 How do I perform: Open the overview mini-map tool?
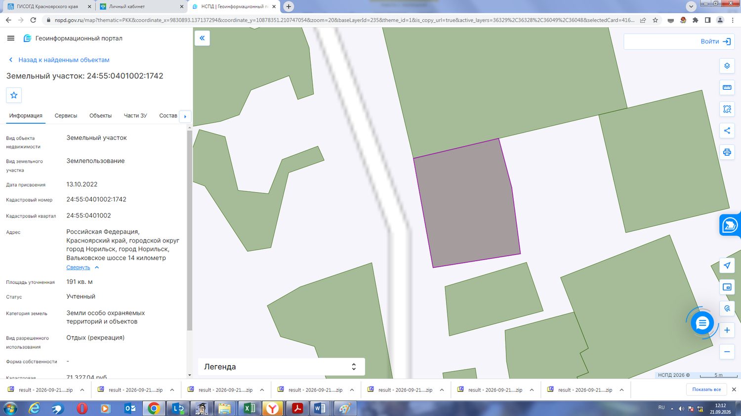pyautogui.click(x=727, y=287)
